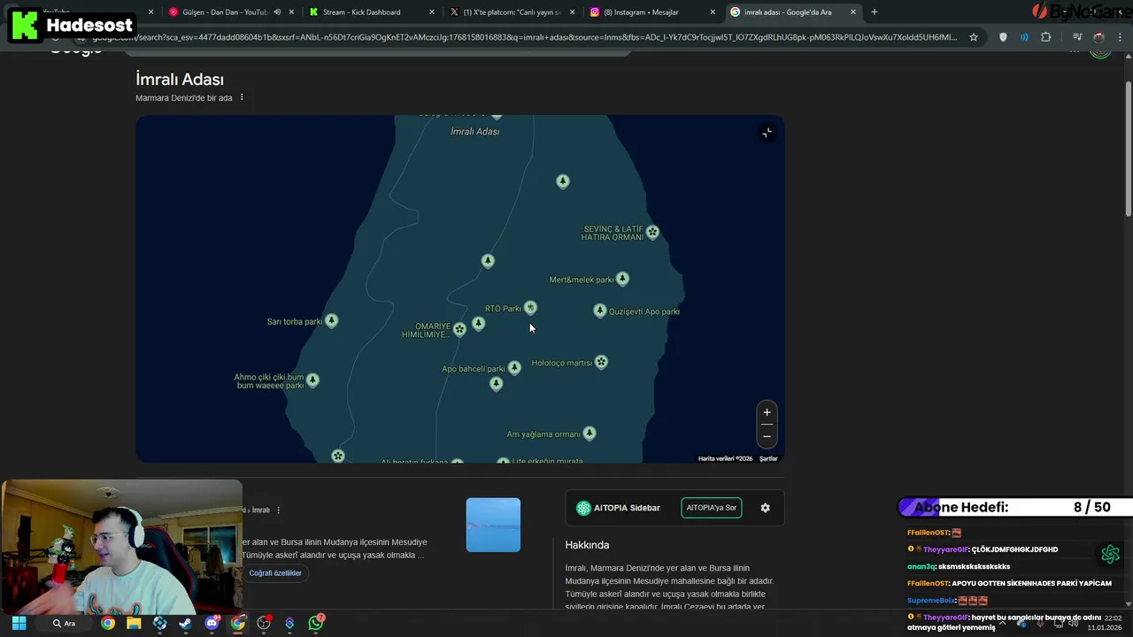Image resolution: width=1133 pixels, height=637 pixels.
Task: Switch to the Instagram Mesajlar tab
Action: 651,12
